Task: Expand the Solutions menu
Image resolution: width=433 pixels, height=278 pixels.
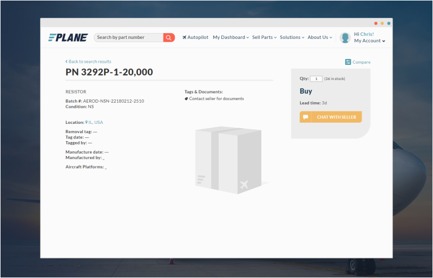Action: tap(292, 37)
